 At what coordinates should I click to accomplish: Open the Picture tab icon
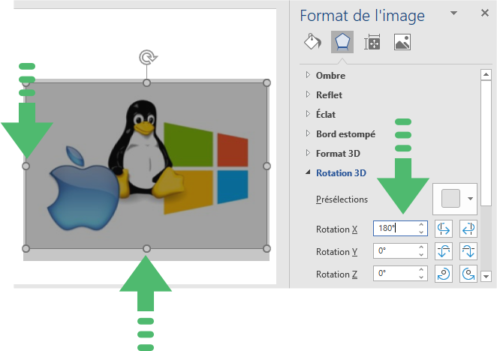(402, 42)
